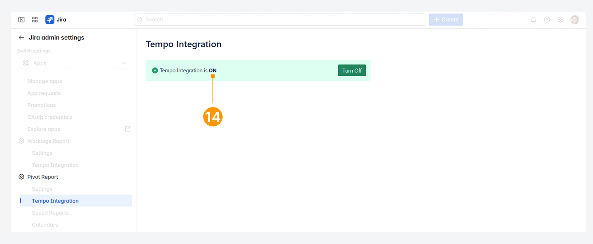The width and height of the screenshot is (593, 244).
Task: Collapse the sidebar panel icon
Action: (22, 20)
